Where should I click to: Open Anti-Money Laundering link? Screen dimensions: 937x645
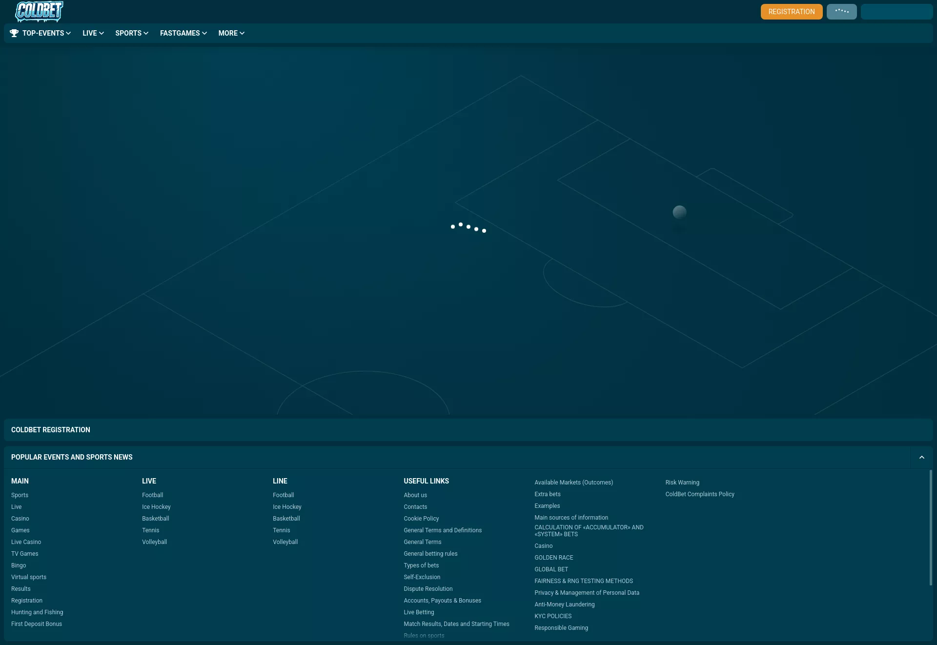565,605
